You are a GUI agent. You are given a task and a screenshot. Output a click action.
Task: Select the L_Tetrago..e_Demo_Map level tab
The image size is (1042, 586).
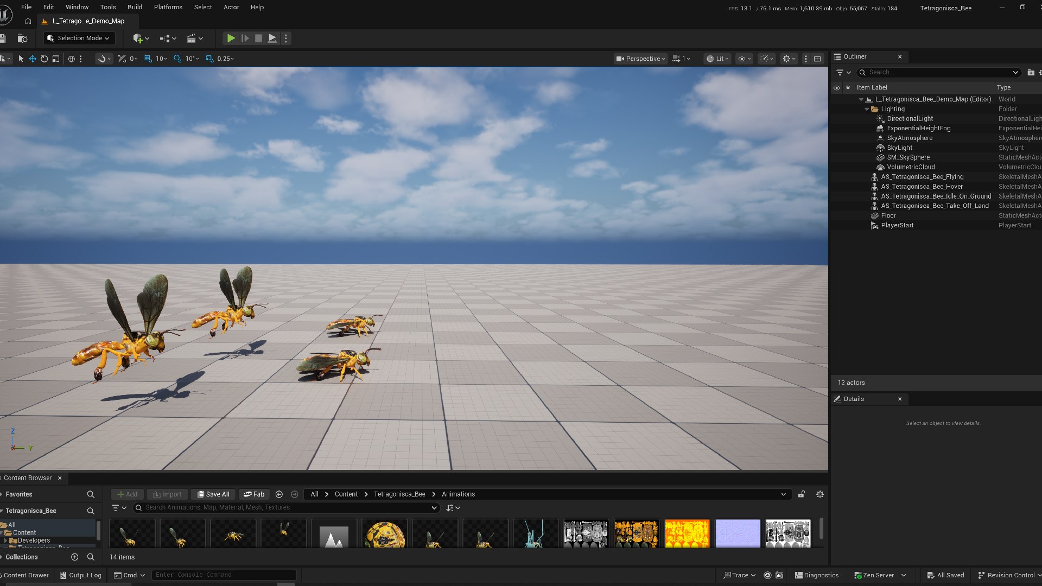point(88,21)
